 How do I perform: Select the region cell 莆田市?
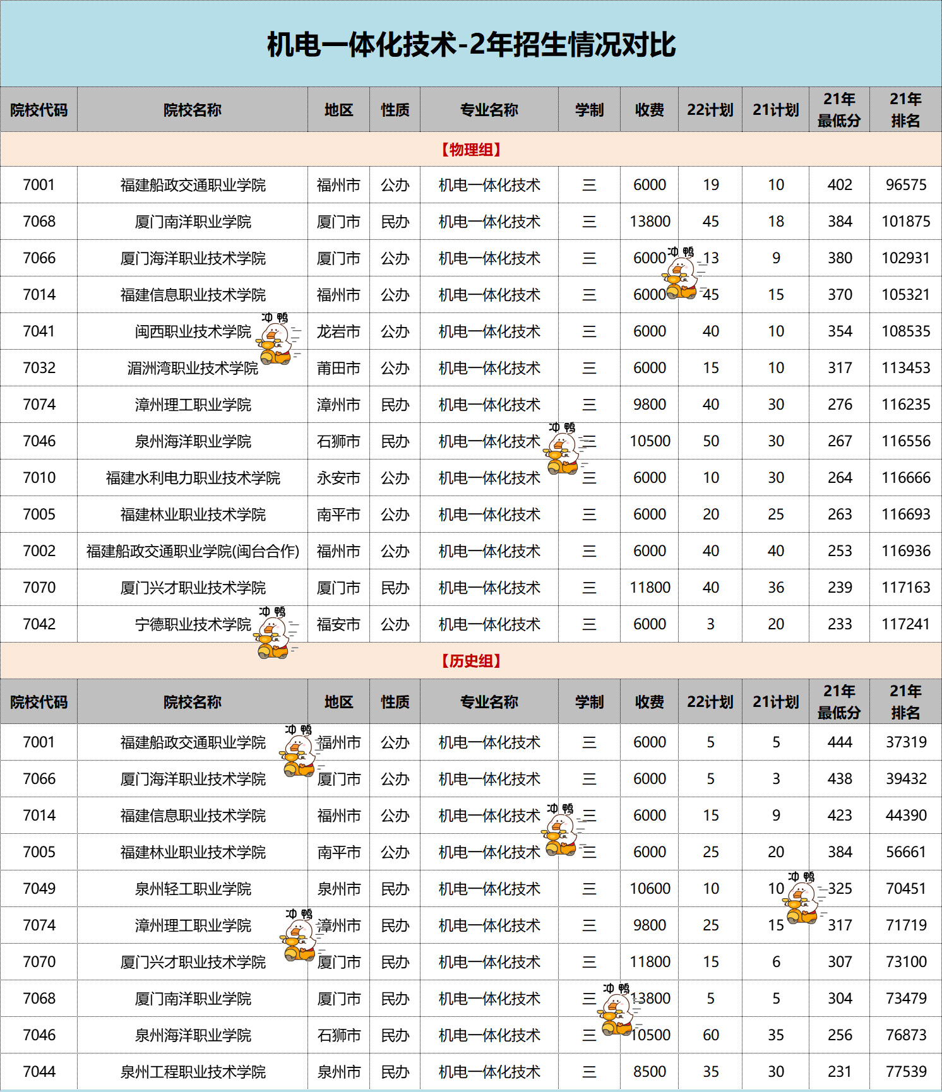point(338,368)
